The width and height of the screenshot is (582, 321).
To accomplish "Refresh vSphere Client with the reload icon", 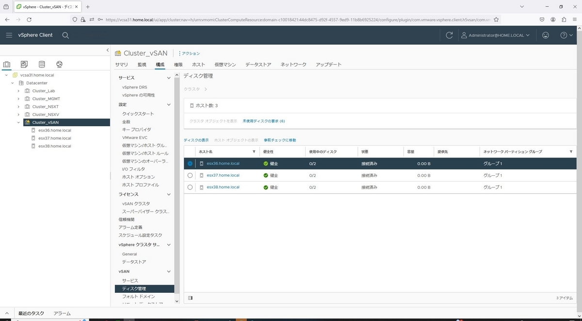I will click(x=449, y=35).
